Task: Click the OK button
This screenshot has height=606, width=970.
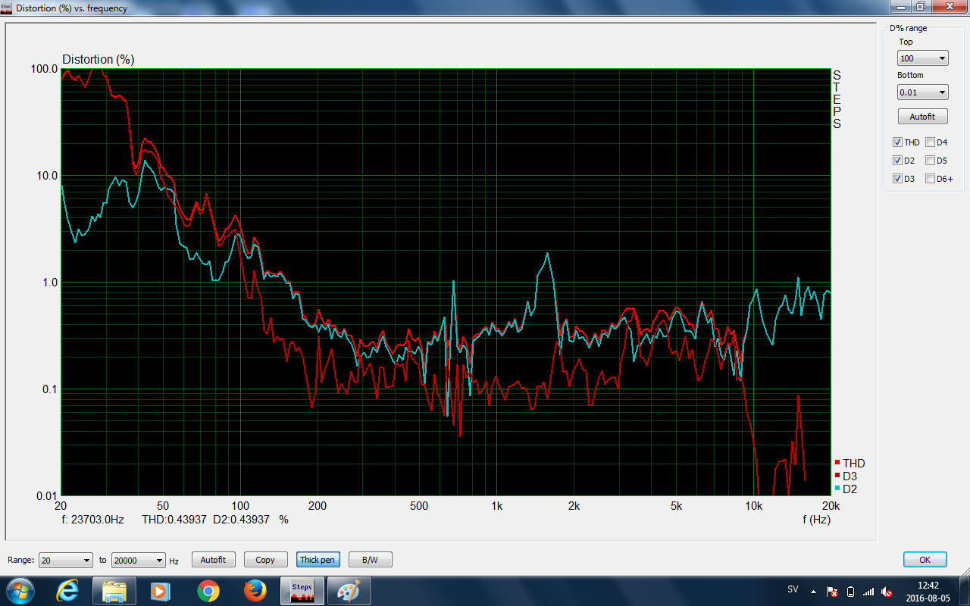Action: 925,560
